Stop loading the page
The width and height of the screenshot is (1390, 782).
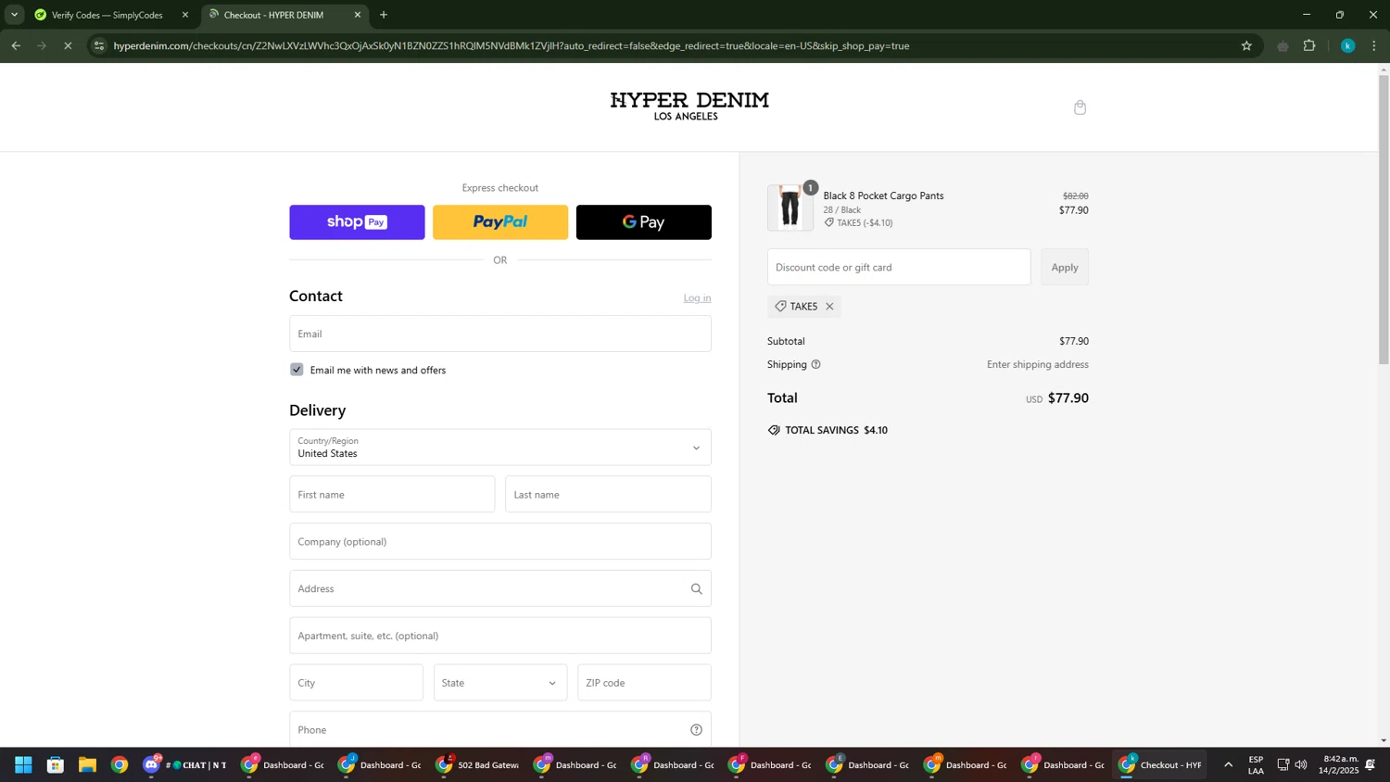(x=68, y=45)
